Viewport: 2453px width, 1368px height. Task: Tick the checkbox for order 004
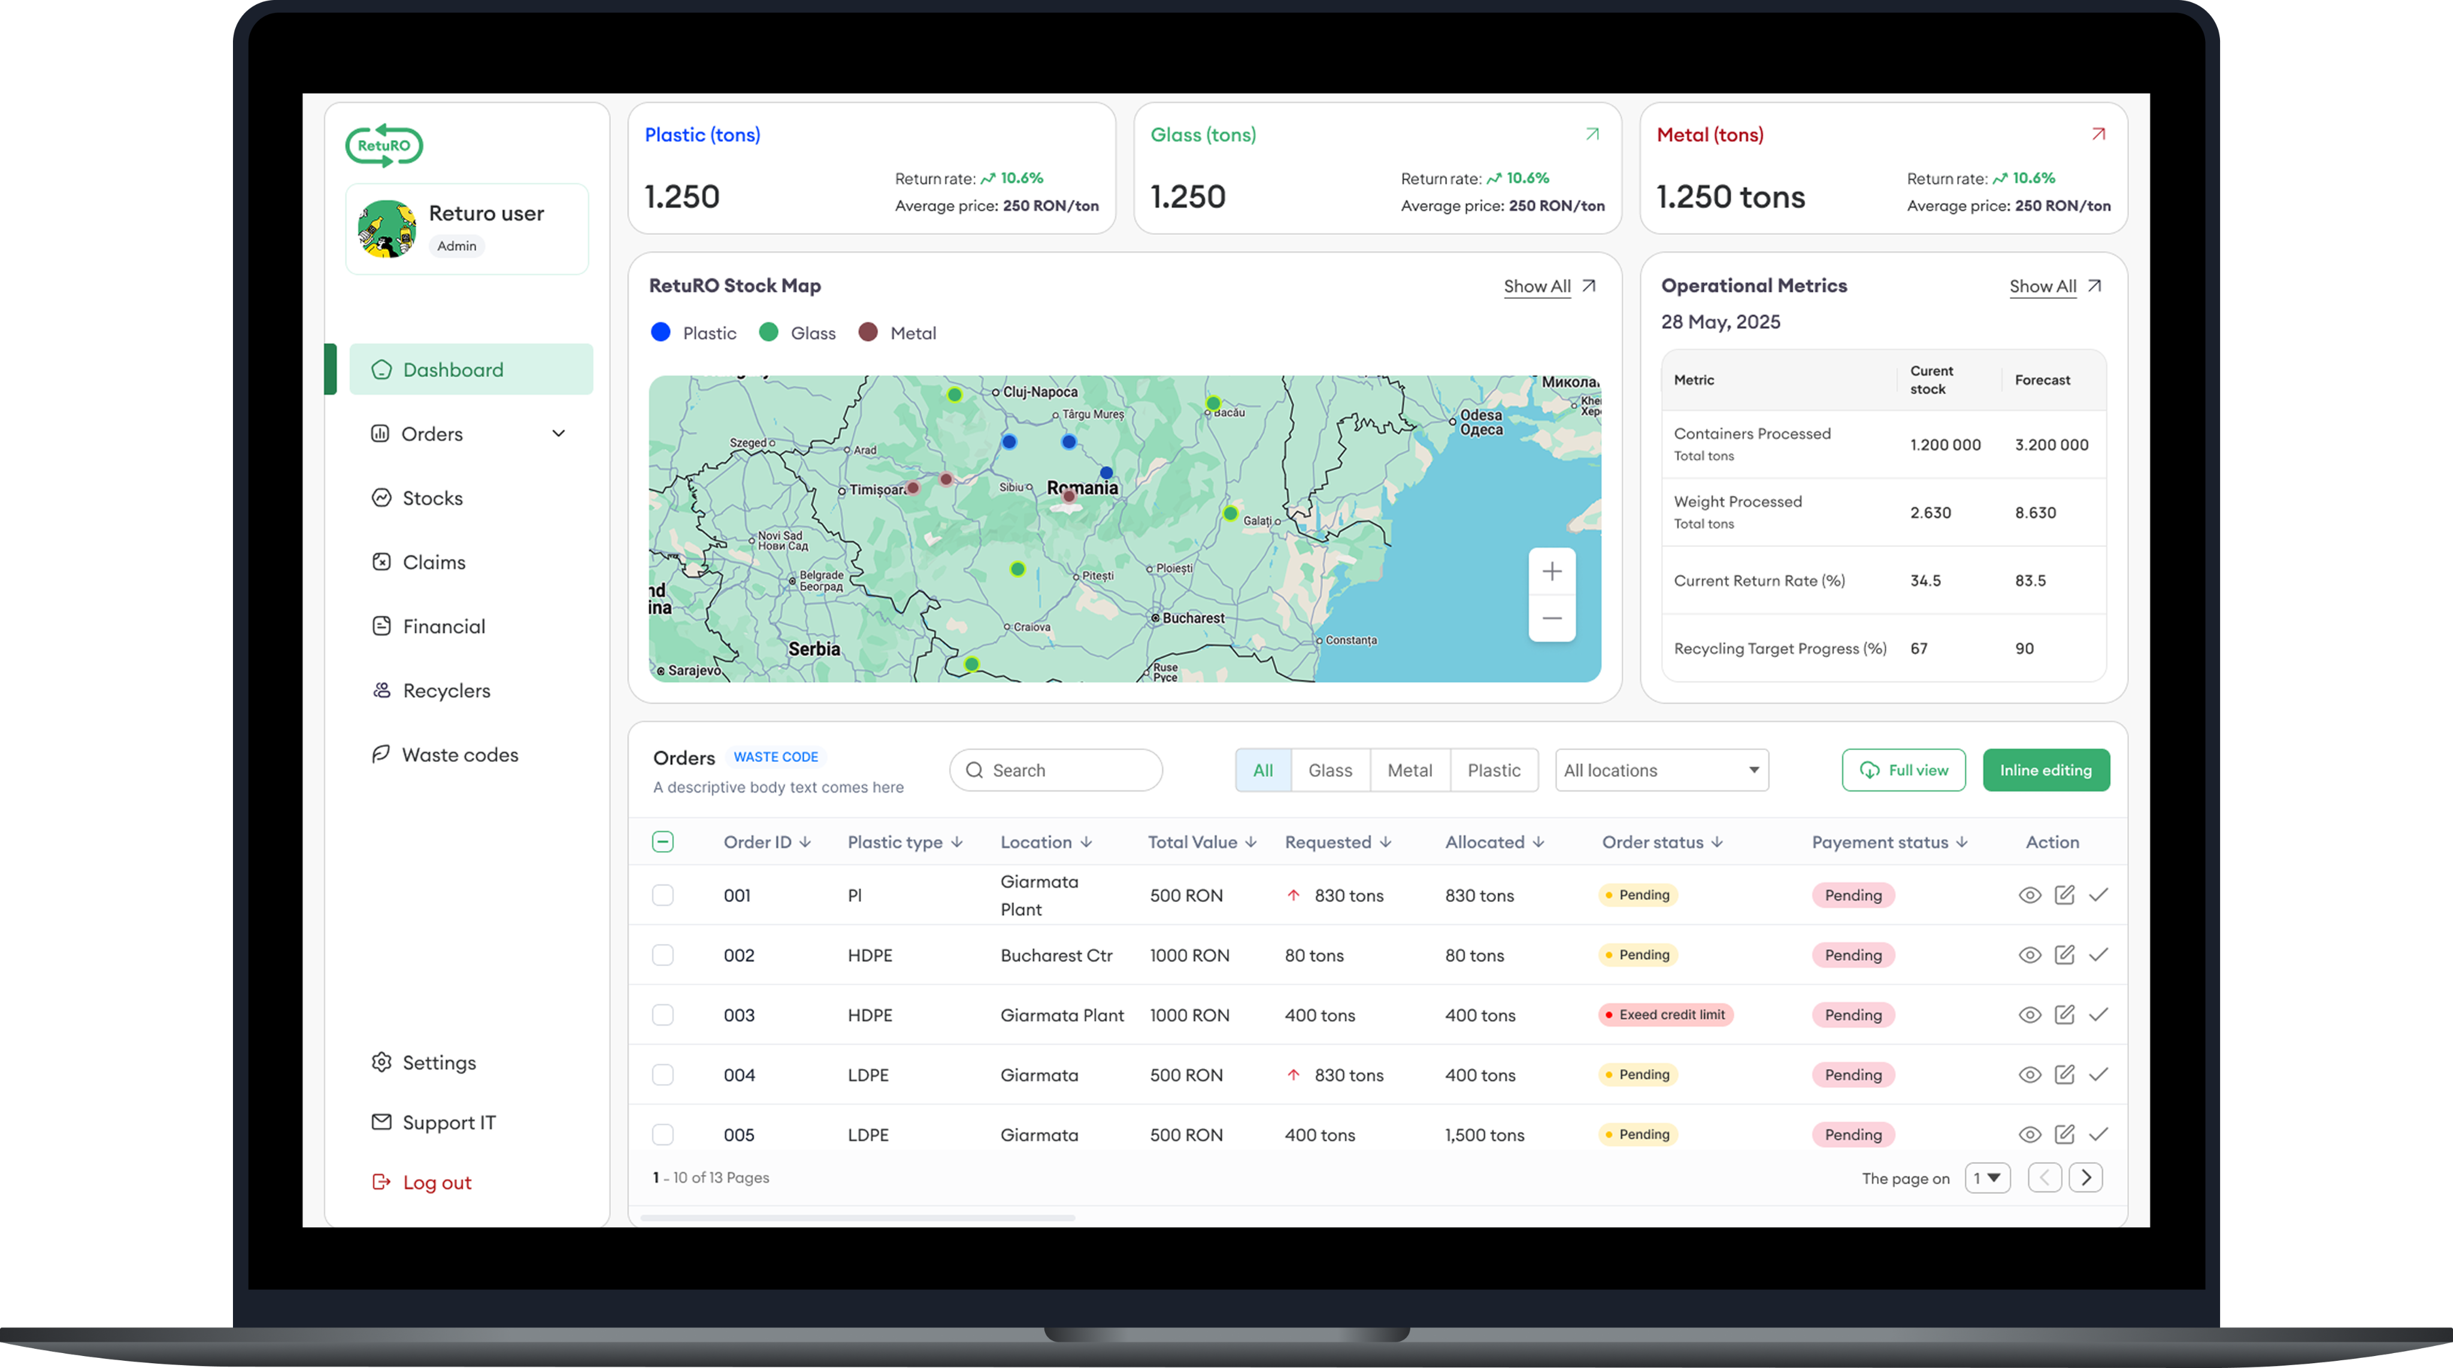point(663,1075)
